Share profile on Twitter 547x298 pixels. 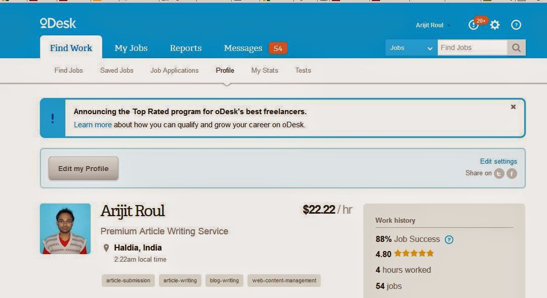click(x=499, y=173)
